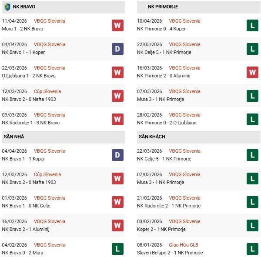Click the L badge for NK Primorje 0 - 4 Koper

(x=252, y=25)
